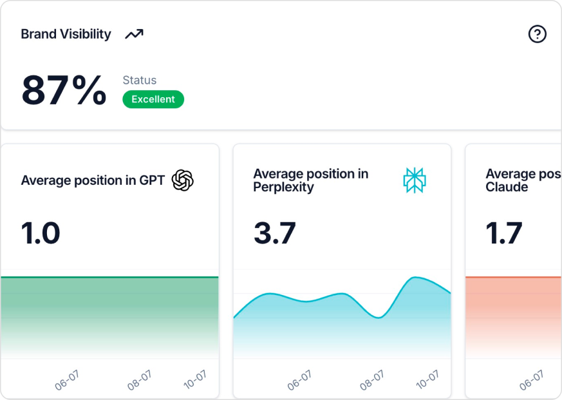
Task: Click the 1.7 Claude position value
Action: tap(504, 233)
